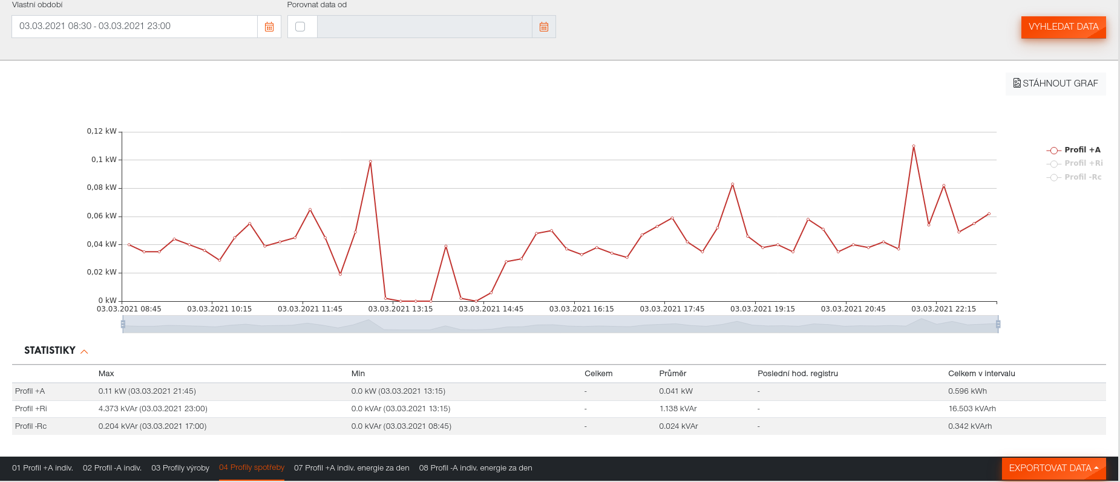Click the custom period date range field

pyautogui.click(x=134, y=27)
